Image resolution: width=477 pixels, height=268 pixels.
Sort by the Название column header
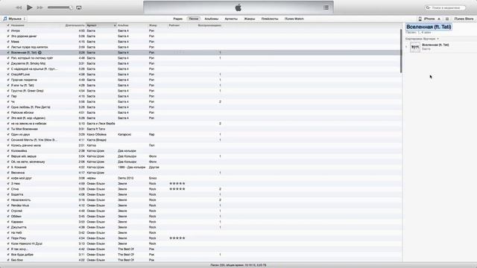[x=18, y=25]
